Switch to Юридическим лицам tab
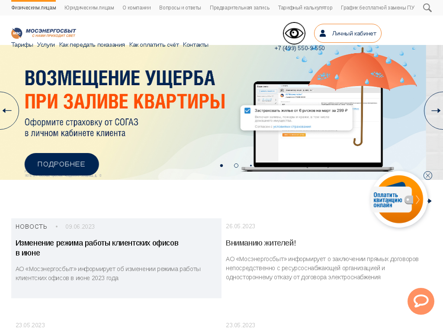This screenshot has height=332, width=443. click(x=89, y=8)
